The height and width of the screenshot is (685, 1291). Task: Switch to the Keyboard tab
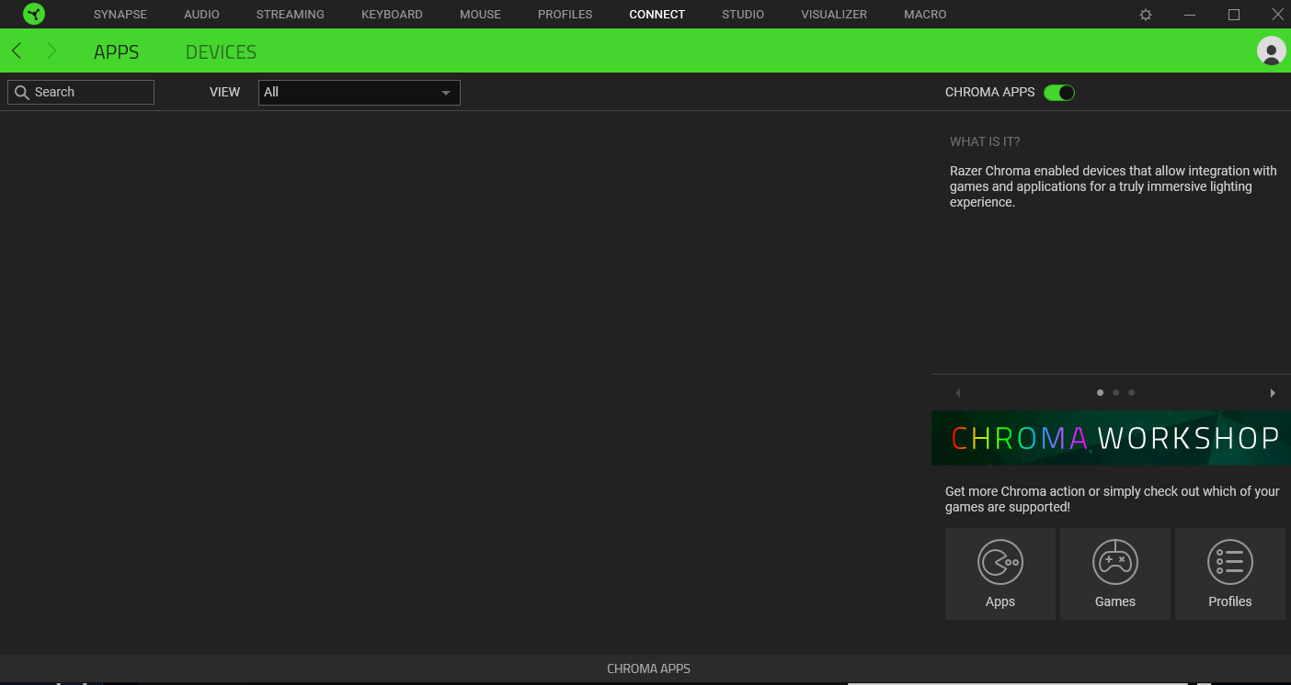(392, 15)
